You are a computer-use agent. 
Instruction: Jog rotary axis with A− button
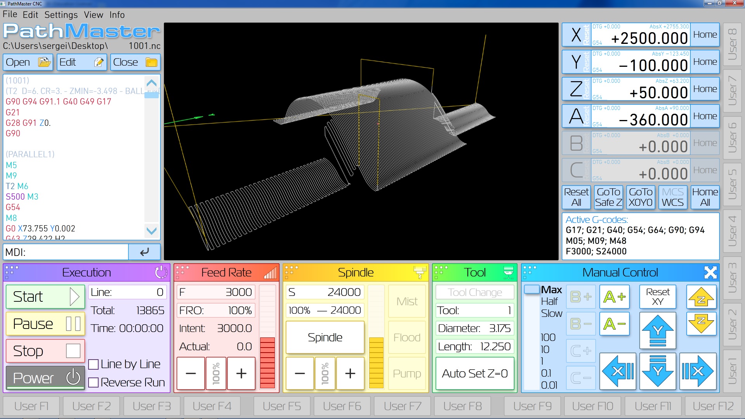pos(614,324)
